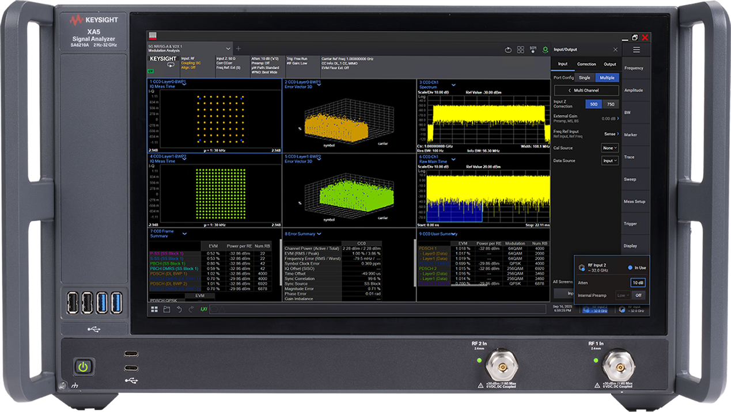This screenshot has height=412, width=731.
Task: Select Multiple port config
Action: click(x=607, y=78)
